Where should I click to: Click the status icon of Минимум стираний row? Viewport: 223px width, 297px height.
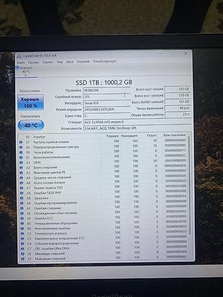tap(23, 254)
